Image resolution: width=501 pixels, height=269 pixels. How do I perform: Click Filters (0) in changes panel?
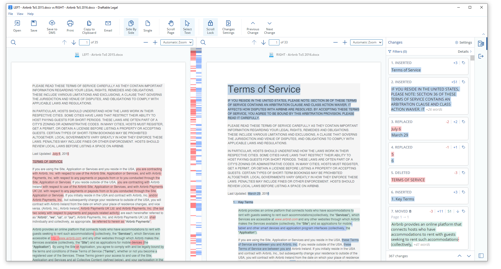coord(398,52)
